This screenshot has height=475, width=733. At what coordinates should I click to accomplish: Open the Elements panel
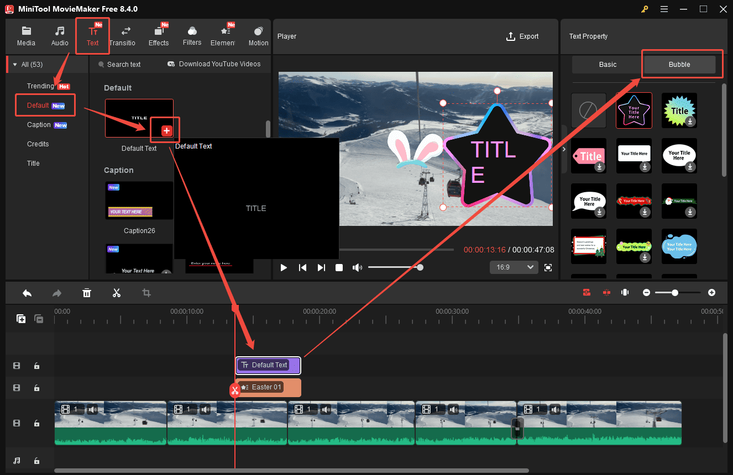(x=223, y=35)
